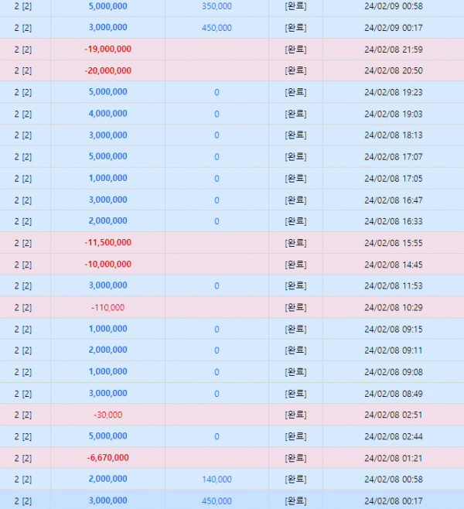Click the timestamp 24/02/08 11:53

394,286
